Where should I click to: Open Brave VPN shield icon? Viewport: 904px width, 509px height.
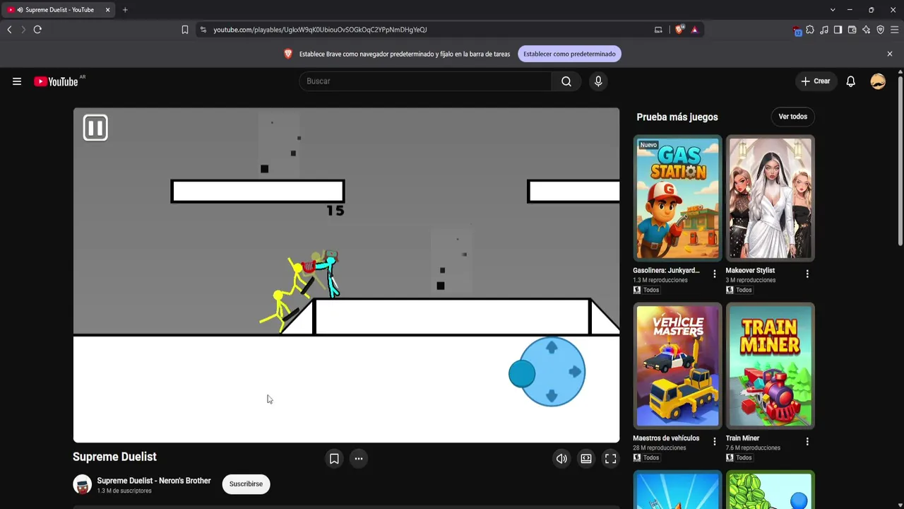coord(880,30)
